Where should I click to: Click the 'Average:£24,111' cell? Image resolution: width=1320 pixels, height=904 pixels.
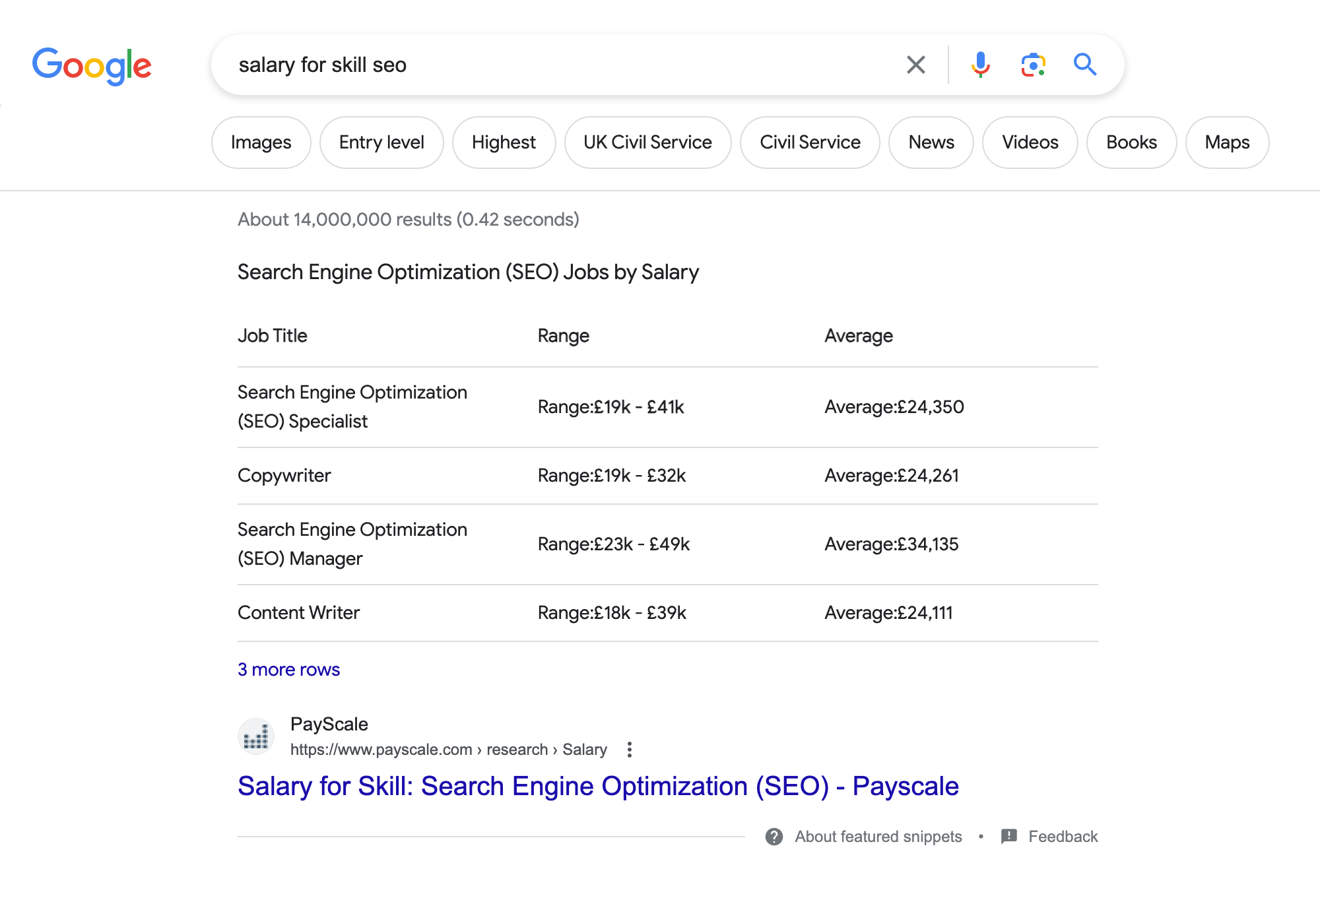(889, 613)
